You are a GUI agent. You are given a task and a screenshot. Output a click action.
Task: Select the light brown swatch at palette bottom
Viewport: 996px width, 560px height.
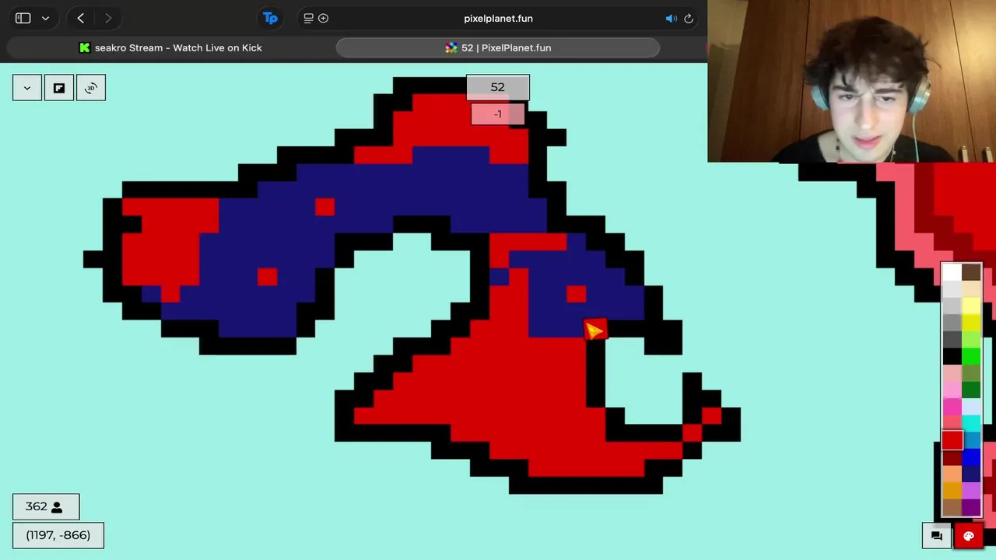tap(952, 507)
